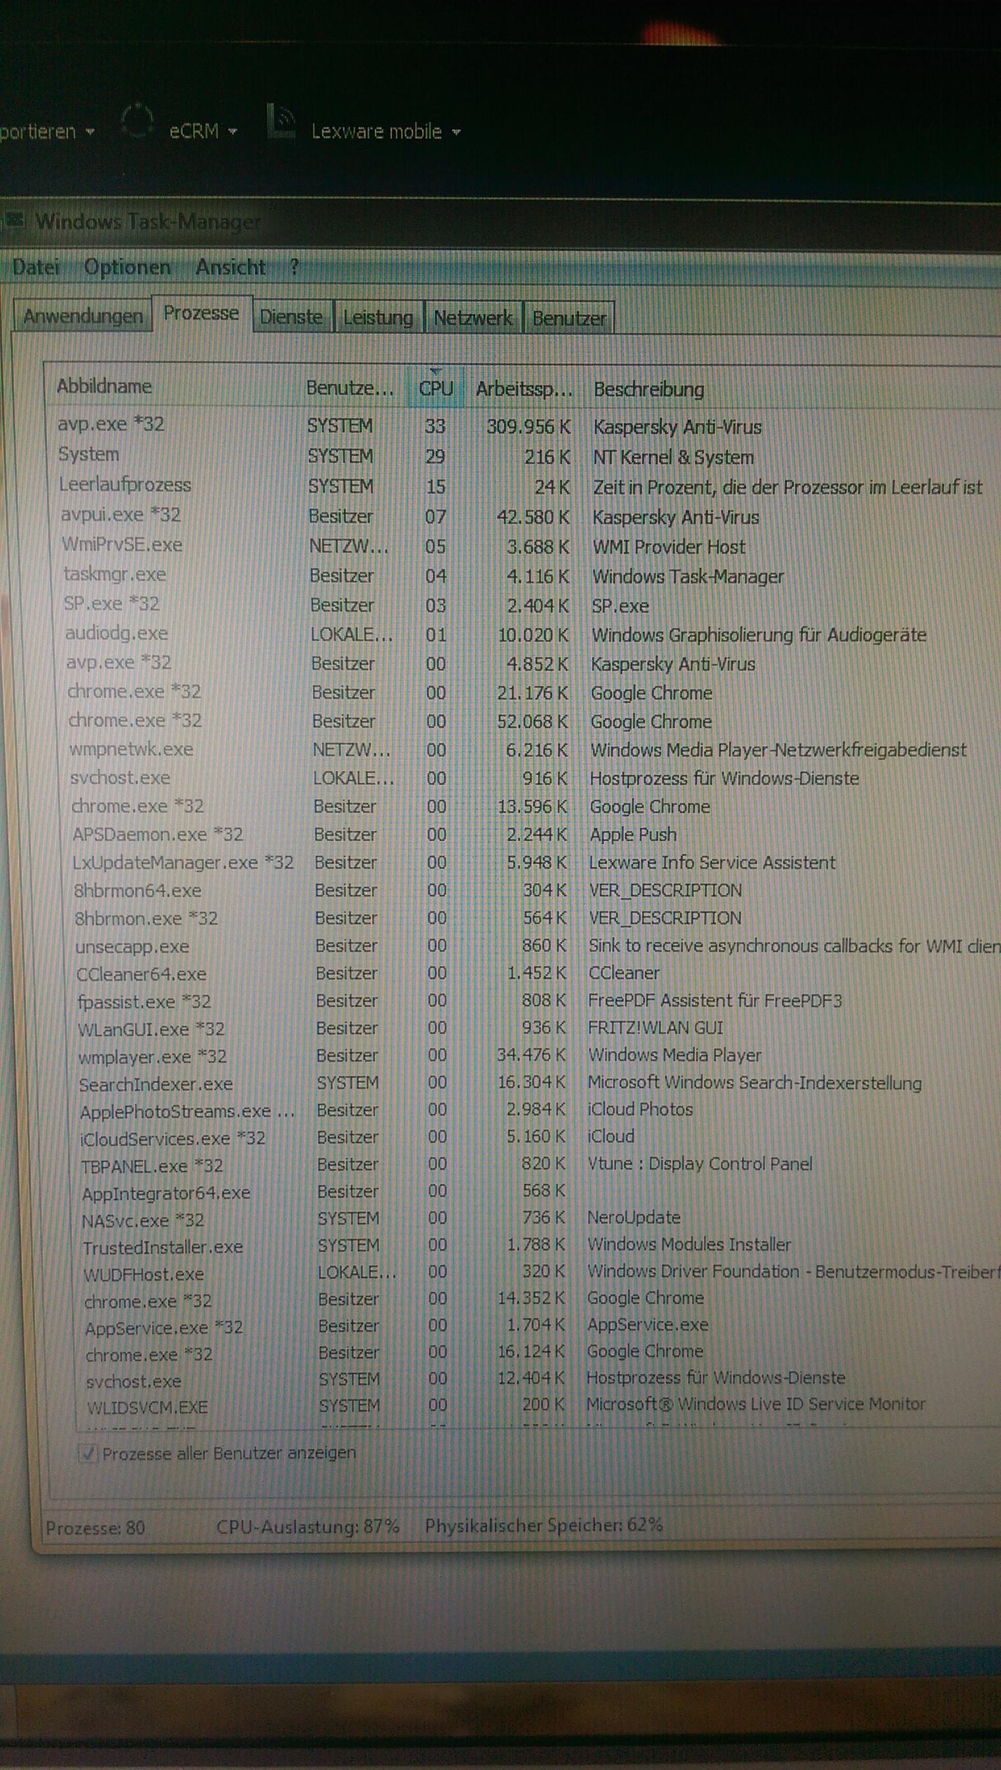
Task: Switch to the Dienste tab
Action: (292, 317)
